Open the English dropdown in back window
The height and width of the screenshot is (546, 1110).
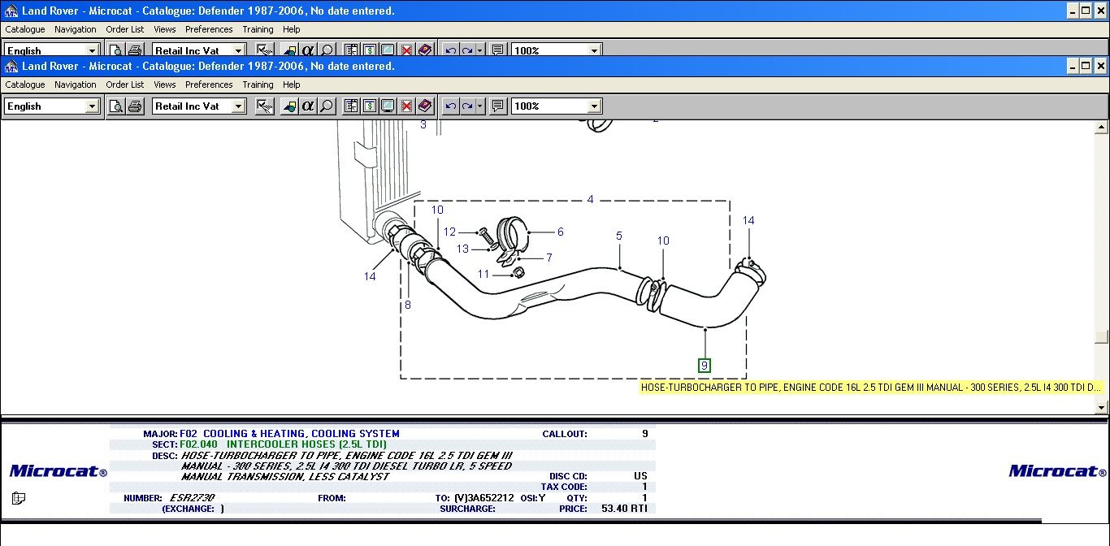point(92,50)
